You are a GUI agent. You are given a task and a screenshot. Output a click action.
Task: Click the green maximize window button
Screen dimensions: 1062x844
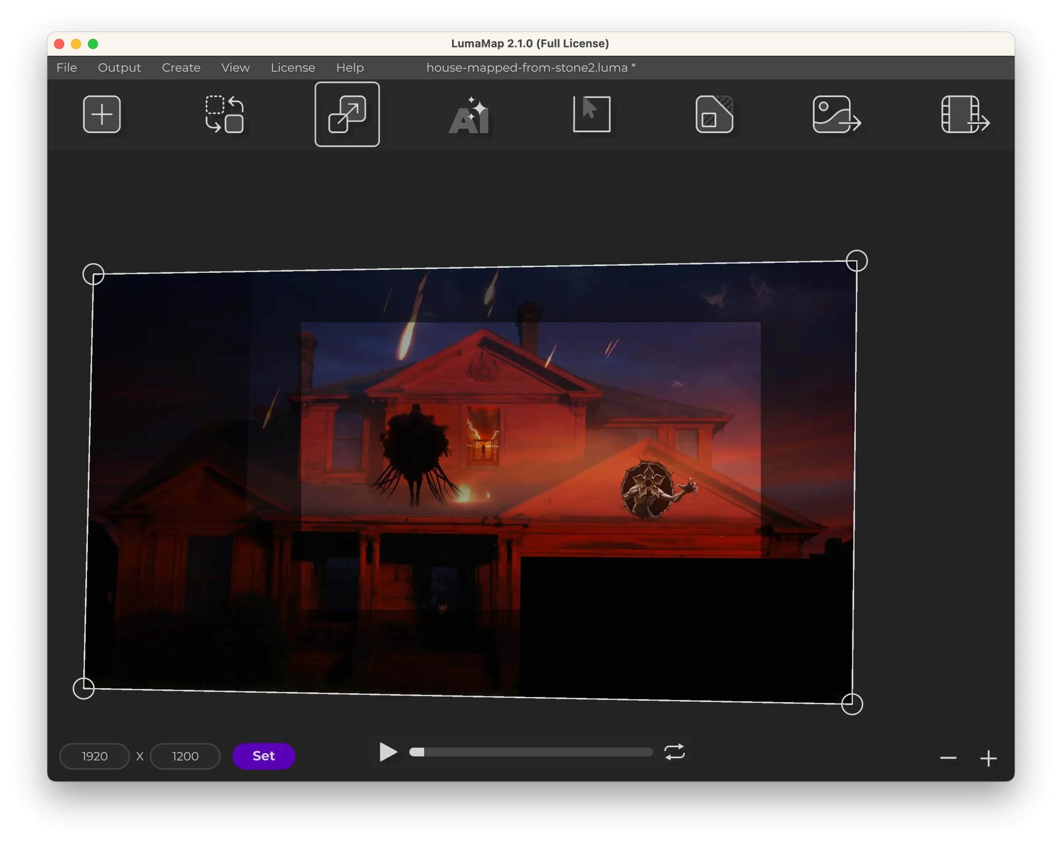pyautogui.click(x=93, y=44)
